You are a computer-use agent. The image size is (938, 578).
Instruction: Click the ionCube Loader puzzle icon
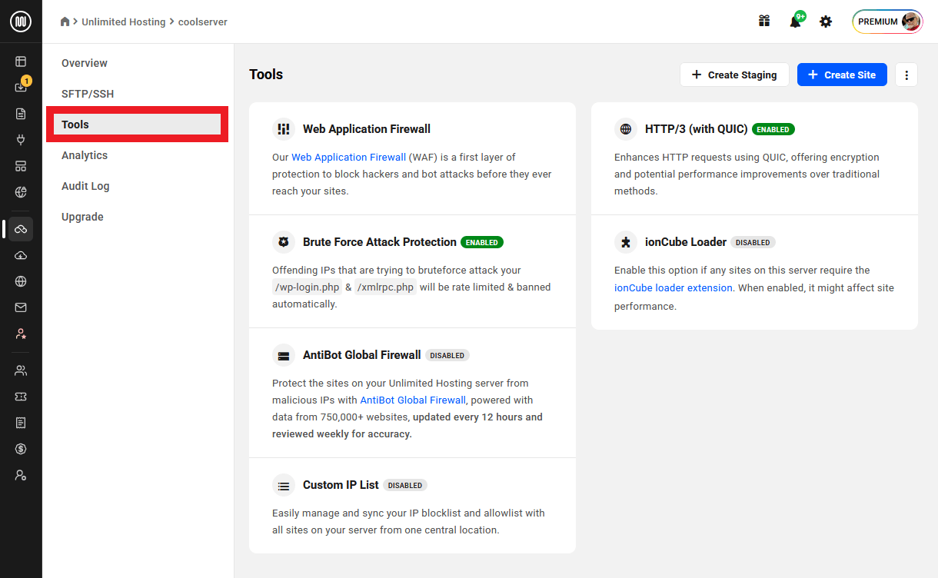626,242
